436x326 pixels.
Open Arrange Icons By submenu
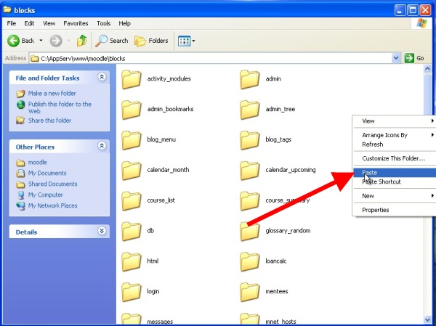coord(395,135)
